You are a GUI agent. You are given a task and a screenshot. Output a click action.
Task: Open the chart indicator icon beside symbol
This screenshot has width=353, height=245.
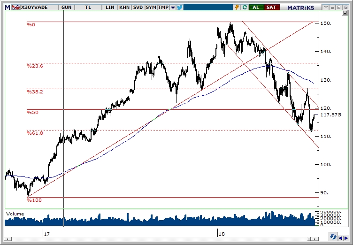16,8
